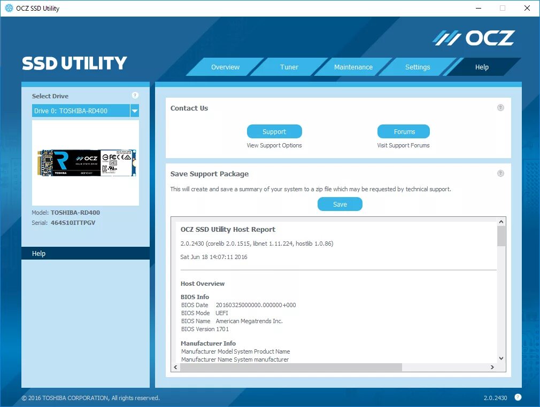Viewport: 540px width, 407px height.
Task: Click the OCZ SSD Utility gear icon in title bar
Action: [x=9, y=8]
